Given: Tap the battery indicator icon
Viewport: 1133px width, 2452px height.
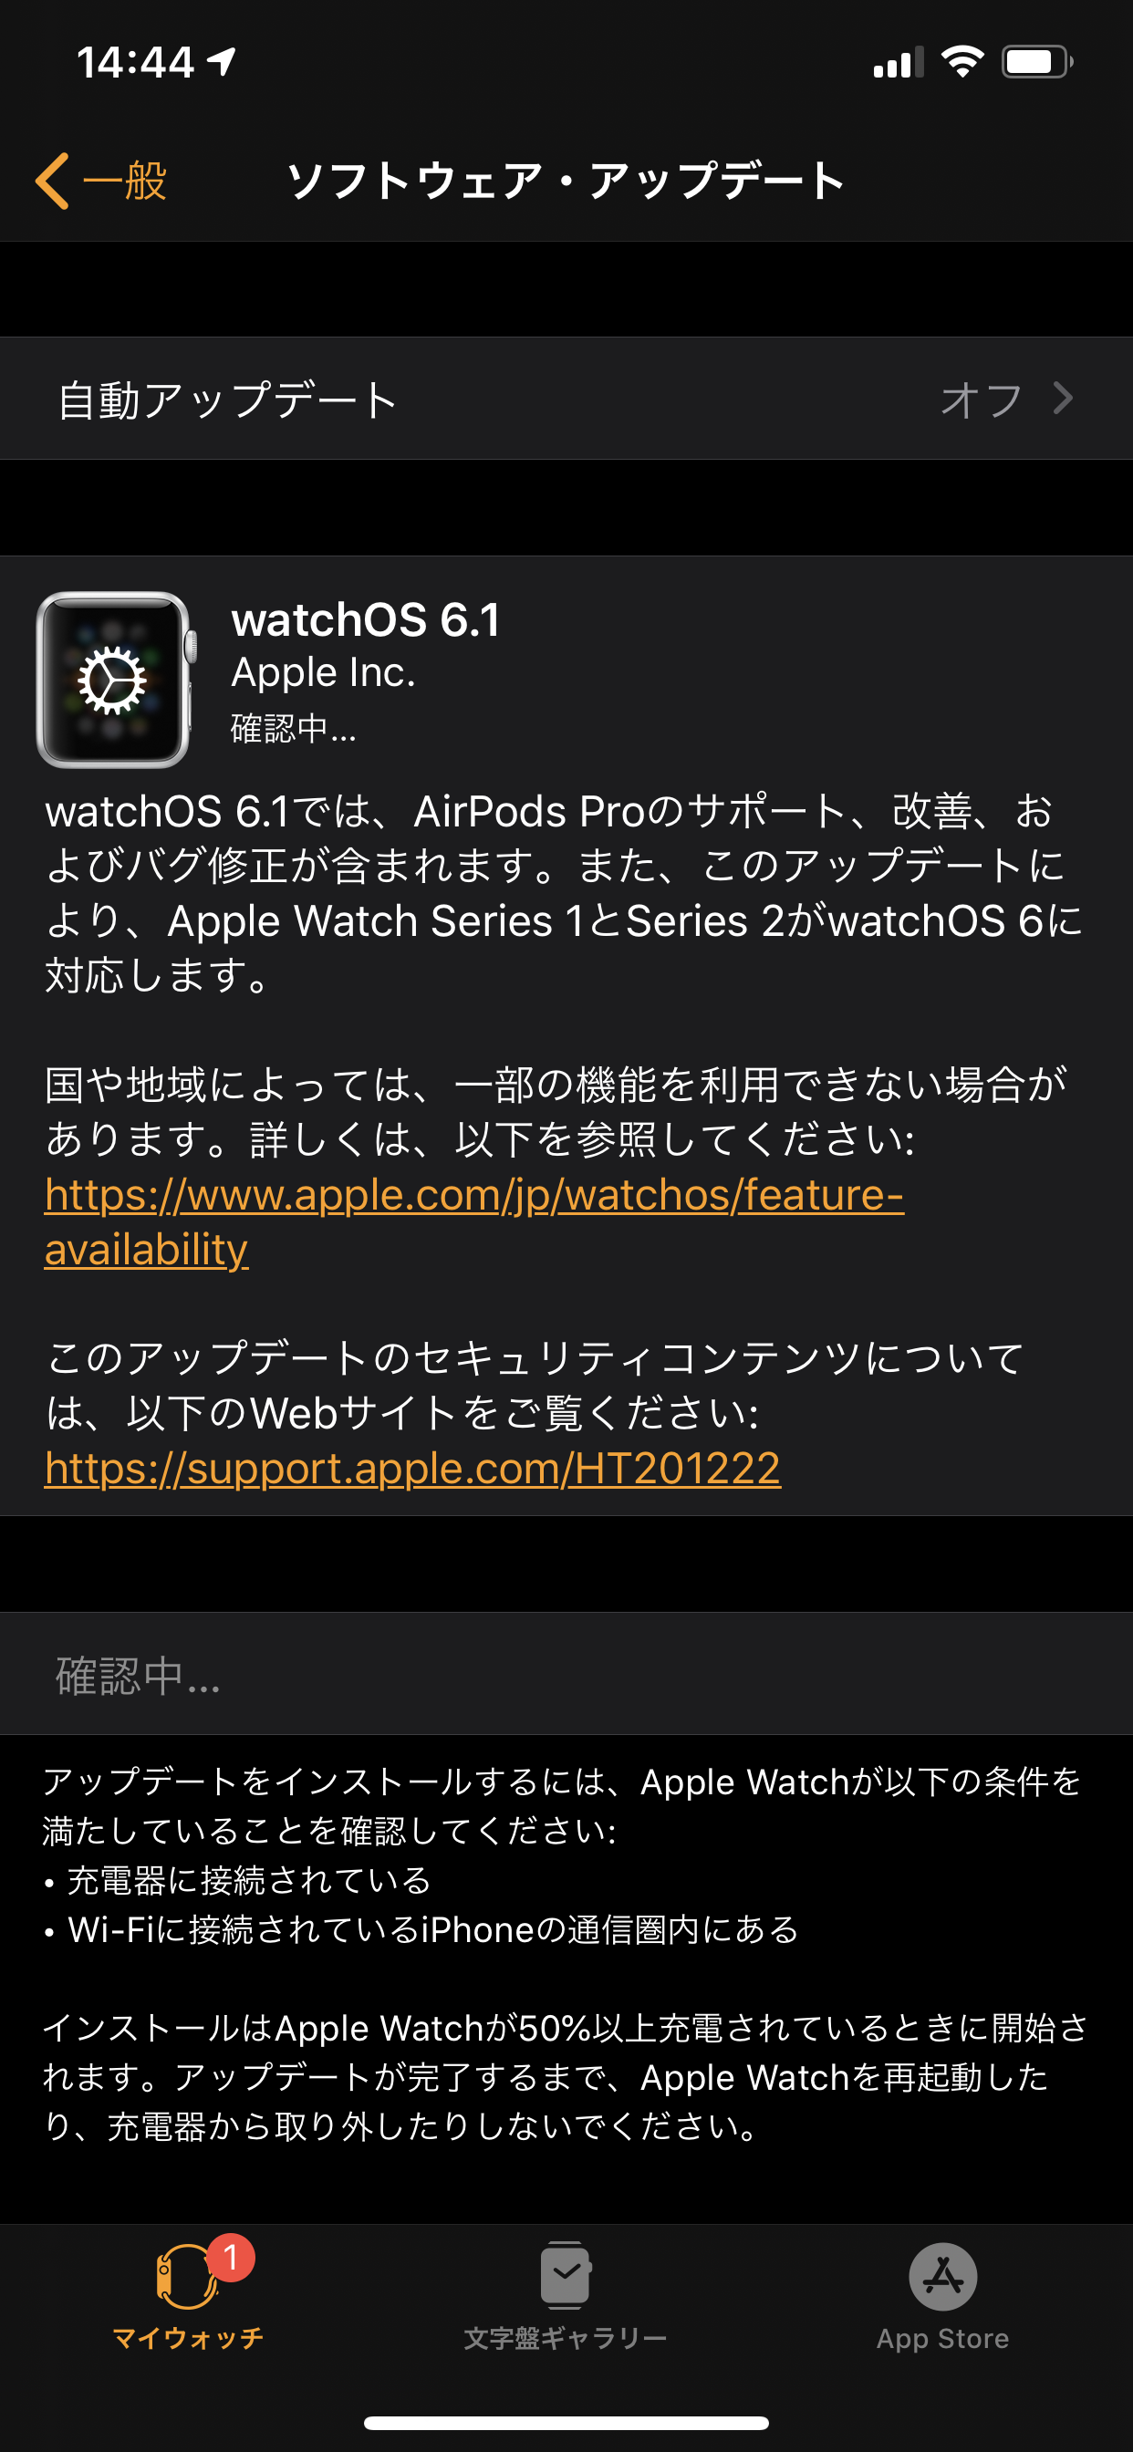Looking at the screenshot, I should pos(1038,63).
